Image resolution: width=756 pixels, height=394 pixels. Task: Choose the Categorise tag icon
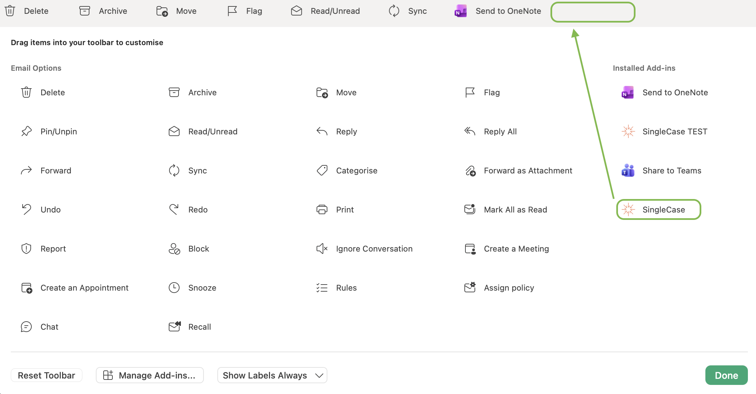(322, 170)
